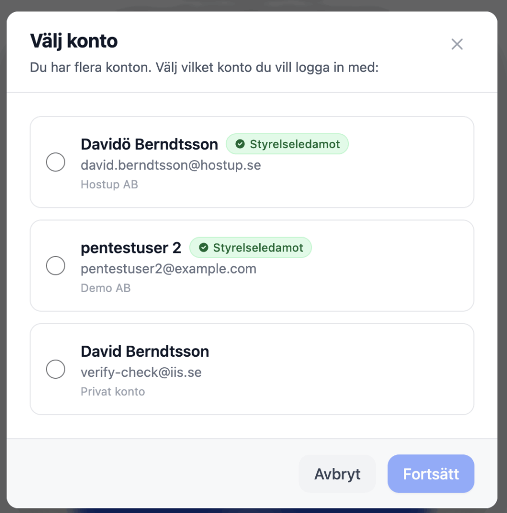507x513 pixels.
Task: Select the pentestuser 2 radio button
Action: [x=56, y=266]
